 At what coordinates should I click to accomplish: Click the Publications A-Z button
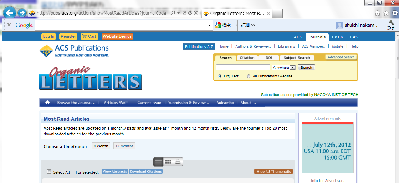tap(199, 47)
